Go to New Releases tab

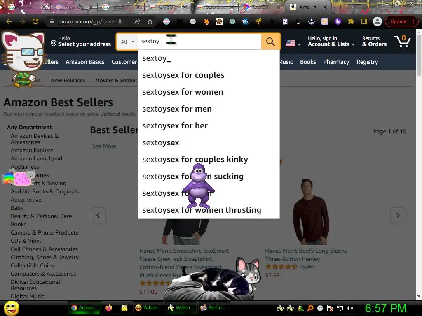click(68, 80)
